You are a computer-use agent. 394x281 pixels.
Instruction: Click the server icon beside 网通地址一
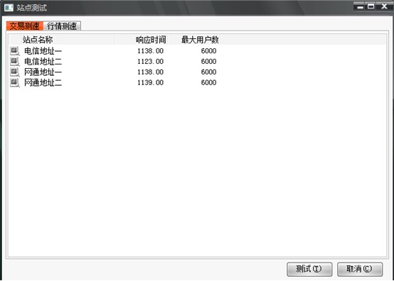(14, 72)
